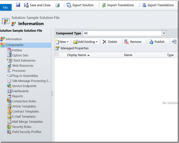Click the Managed Properties icon

point(57,48)
